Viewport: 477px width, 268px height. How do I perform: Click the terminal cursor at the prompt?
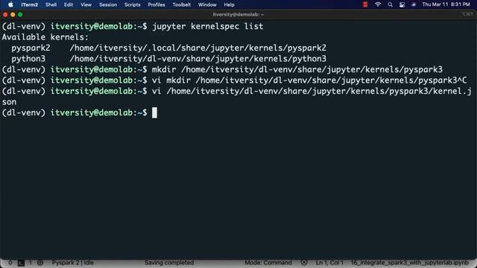coord(154,112)
